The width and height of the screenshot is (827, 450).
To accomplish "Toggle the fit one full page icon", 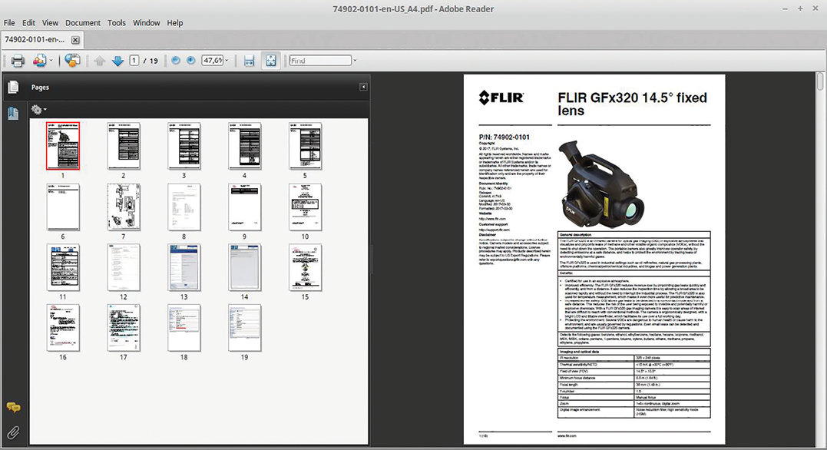I will pyautogui.click(x=270, y=61).
